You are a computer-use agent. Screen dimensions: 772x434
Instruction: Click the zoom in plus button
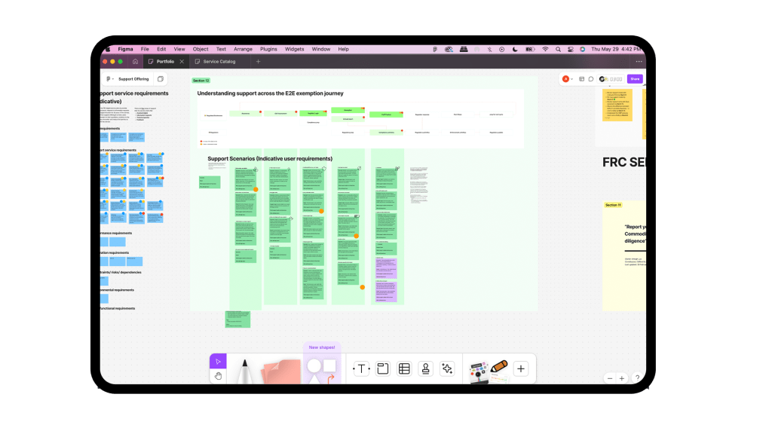pos(621,378)
